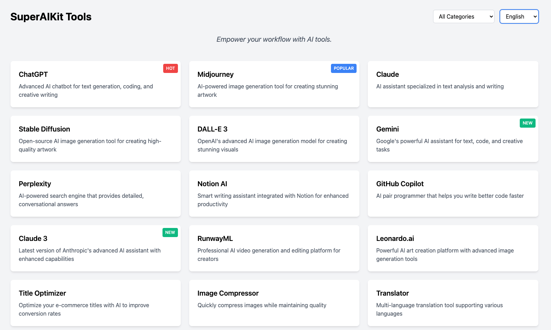Click 'Professional AI video generation' description
The image size is (551, 330).
(x=269, y=255)
